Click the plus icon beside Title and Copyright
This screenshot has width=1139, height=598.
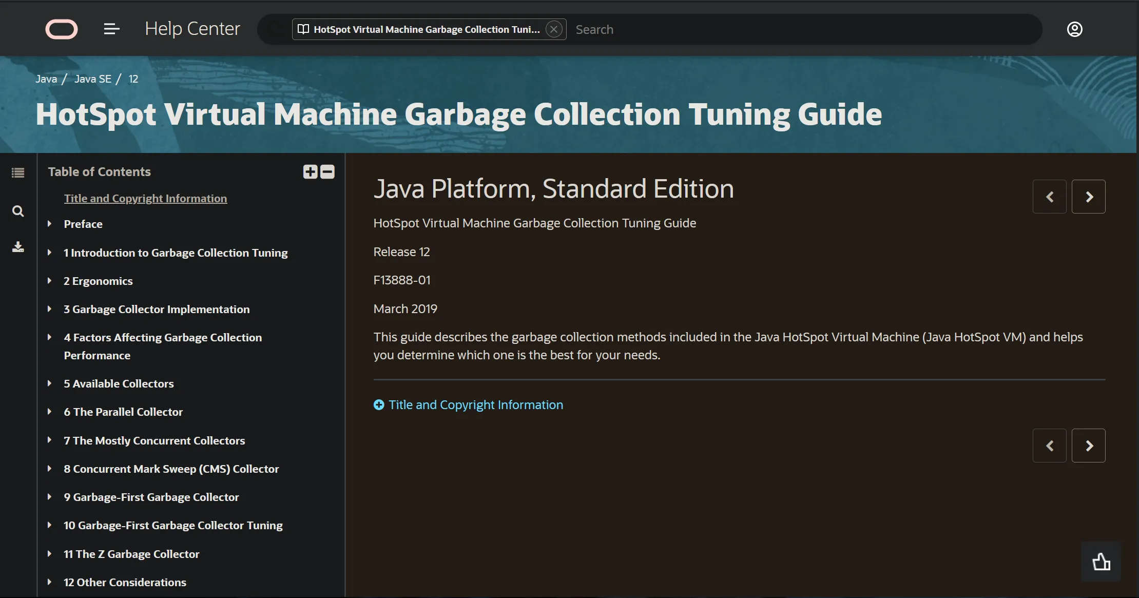(x=379, y=405)
